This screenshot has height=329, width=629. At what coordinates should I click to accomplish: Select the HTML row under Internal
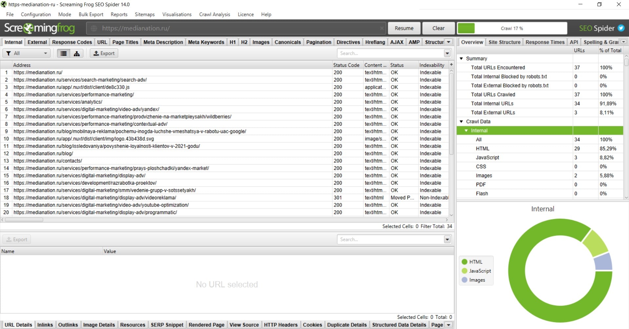click(540, 149)
